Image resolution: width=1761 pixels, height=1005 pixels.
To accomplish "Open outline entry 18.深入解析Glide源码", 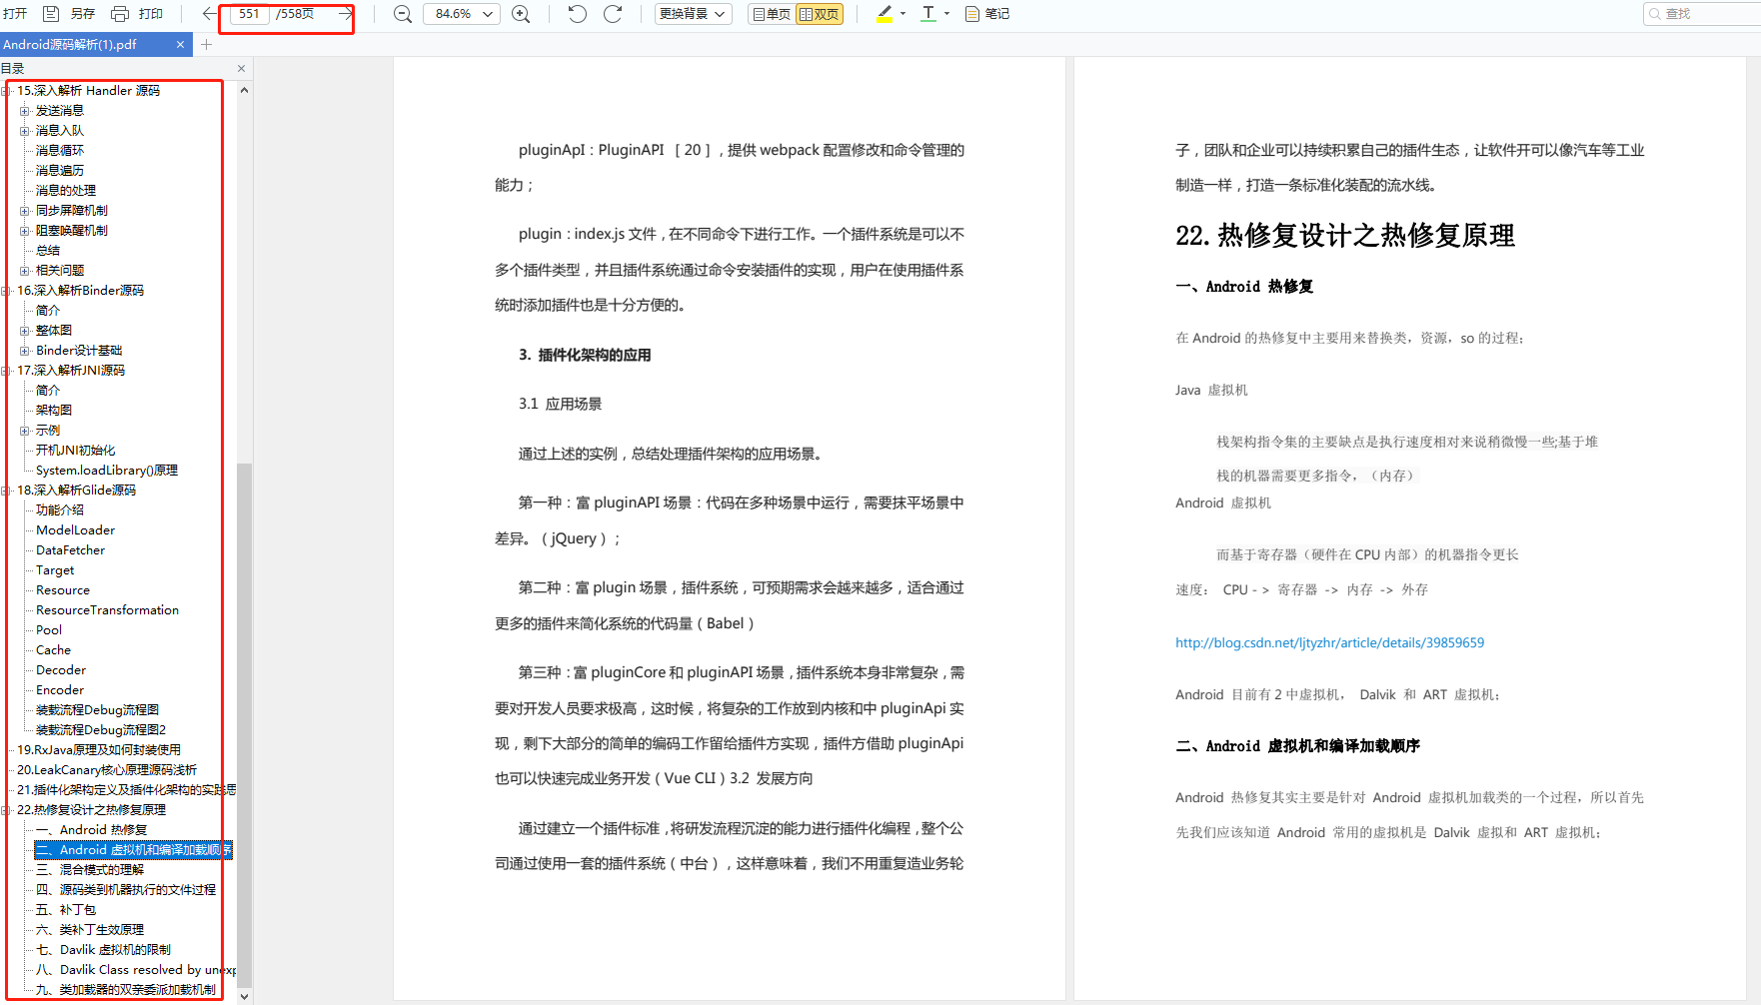I will pyautogui.click(x=76, y=491).
